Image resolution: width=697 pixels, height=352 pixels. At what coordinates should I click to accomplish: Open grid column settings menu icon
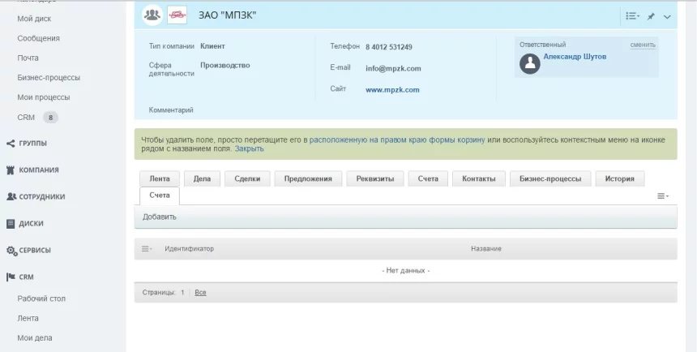(x=147, y=248)
